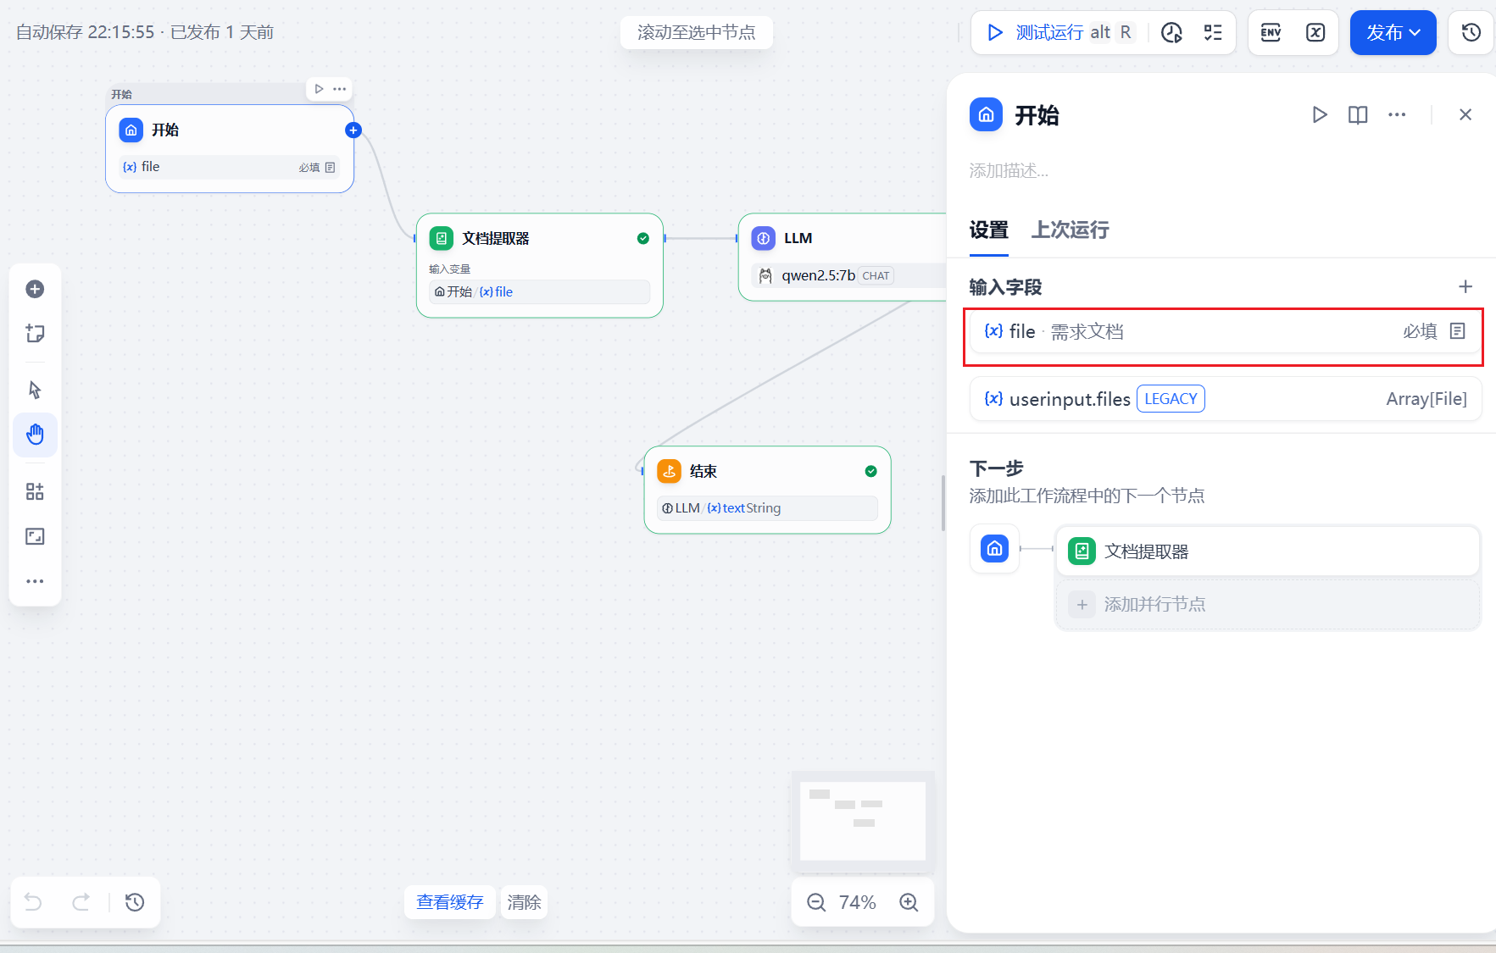Image resolution: width=1496 pixels, height=953 pixels.
Task: Open version history in top-right corner
Action: 1471,32
